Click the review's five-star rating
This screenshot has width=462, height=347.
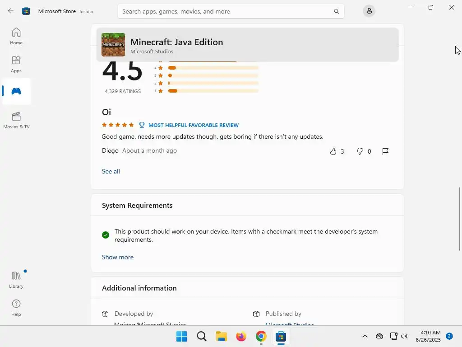118,125
